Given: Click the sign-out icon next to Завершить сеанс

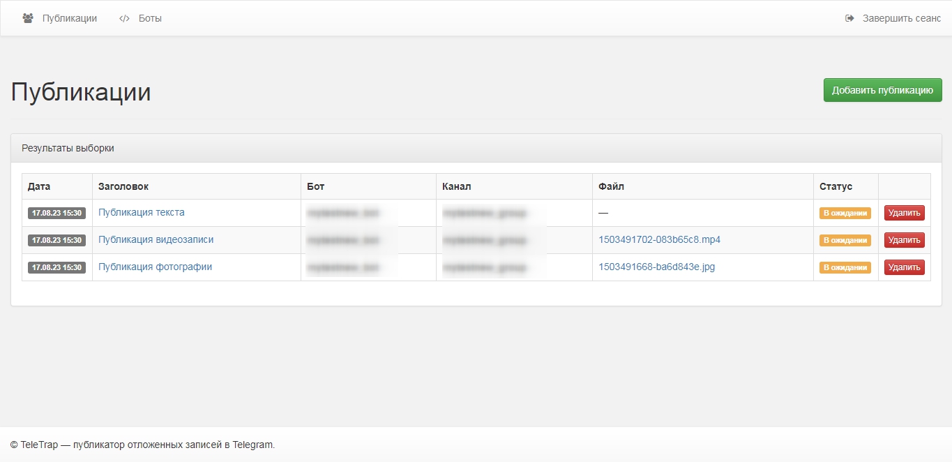Looking at the screenshot, I should point(849,18).
